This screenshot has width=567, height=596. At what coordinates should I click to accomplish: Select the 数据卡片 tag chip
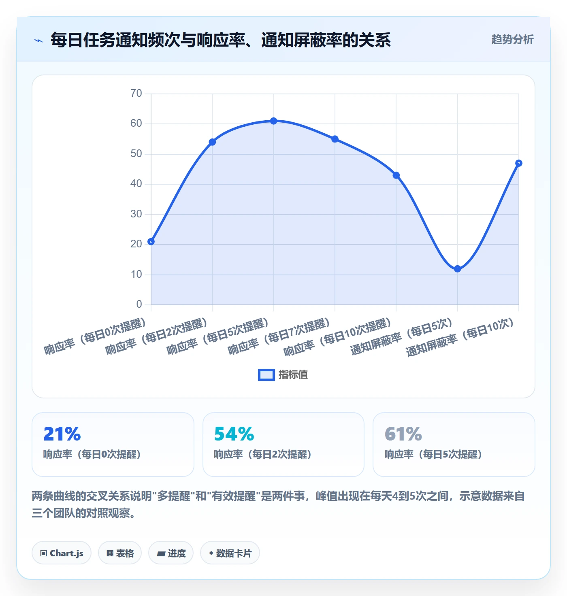[230, 553]
